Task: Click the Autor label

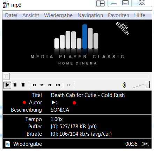Action: pyautogui.click(x=35, y=103)
